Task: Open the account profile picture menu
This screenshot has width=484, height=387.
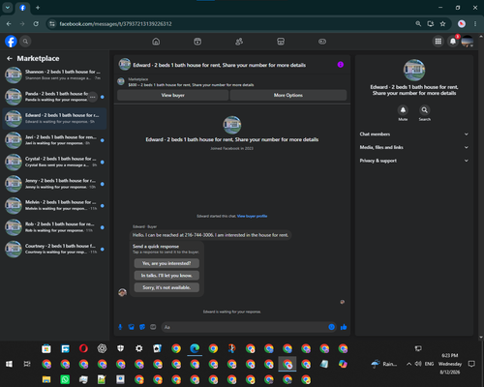Action: [x=468, y=42]
